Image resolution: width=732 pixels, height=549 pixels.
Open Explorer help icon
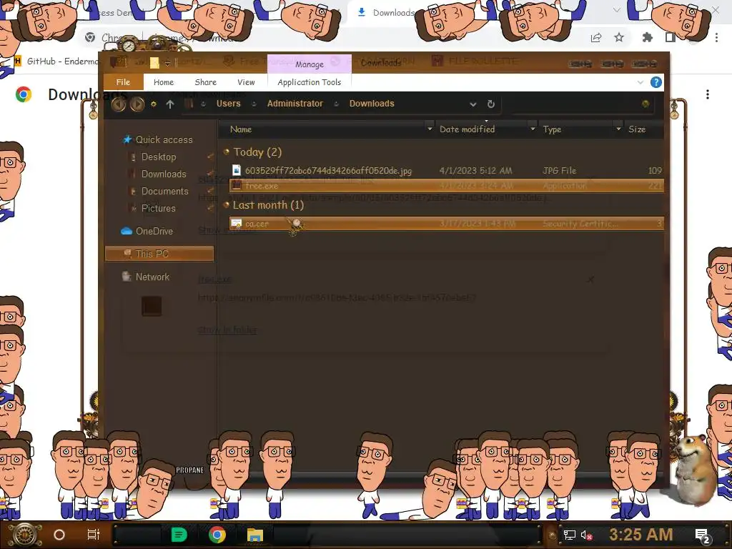(656, 82)
